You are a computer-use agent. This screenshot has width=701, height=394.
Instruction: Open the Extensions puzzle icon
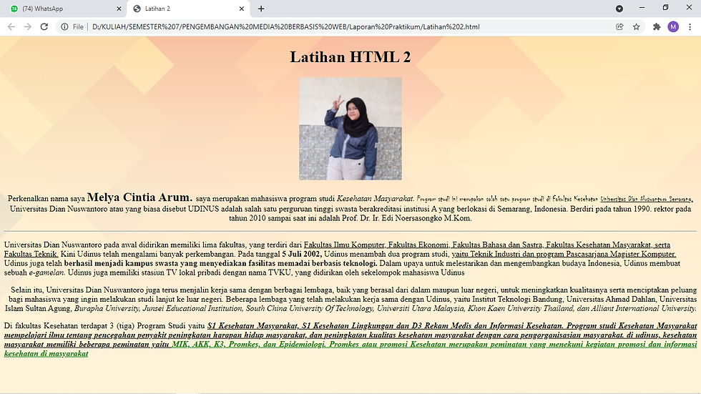[x=657, y=26]
